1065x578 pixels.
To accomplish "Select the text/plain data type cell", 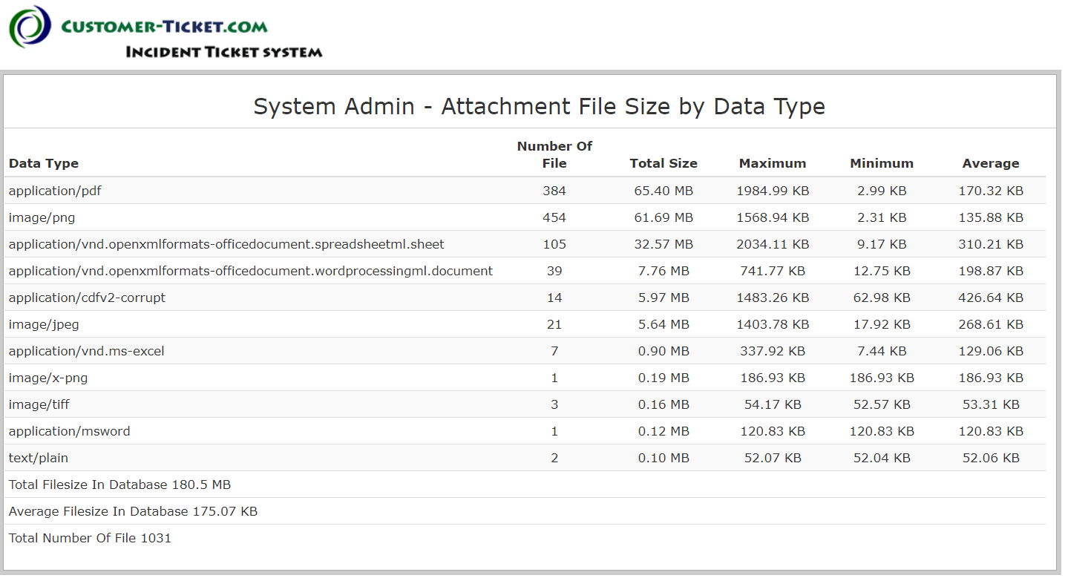I will coord(39,458).
